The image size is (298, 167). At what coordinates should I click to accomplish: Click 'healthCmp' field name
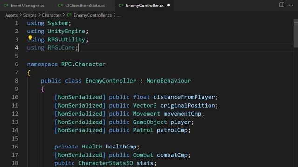pos(121,147)
